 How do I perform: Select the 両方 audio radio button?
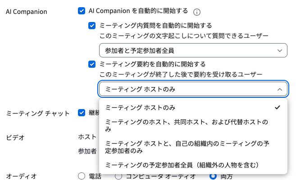point(213,176)
